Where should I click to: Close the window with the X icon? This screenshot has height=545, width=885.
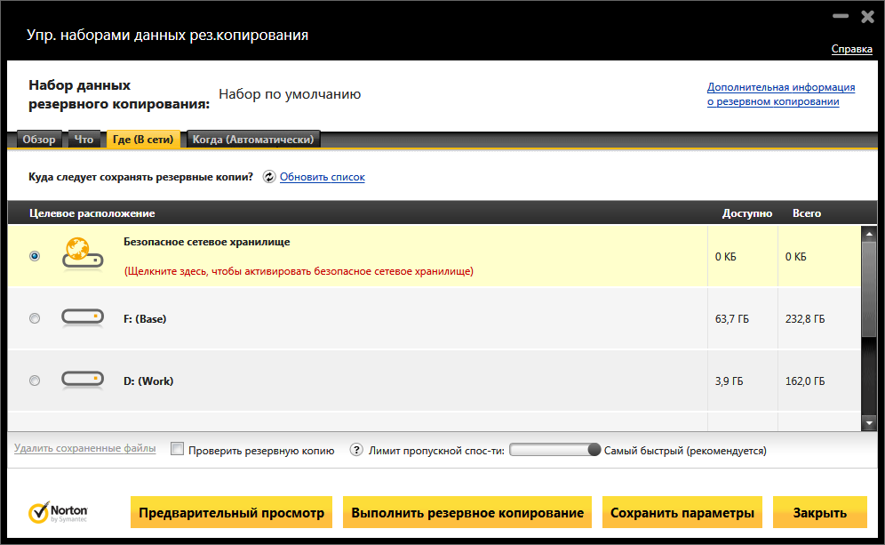pos(866,16)
